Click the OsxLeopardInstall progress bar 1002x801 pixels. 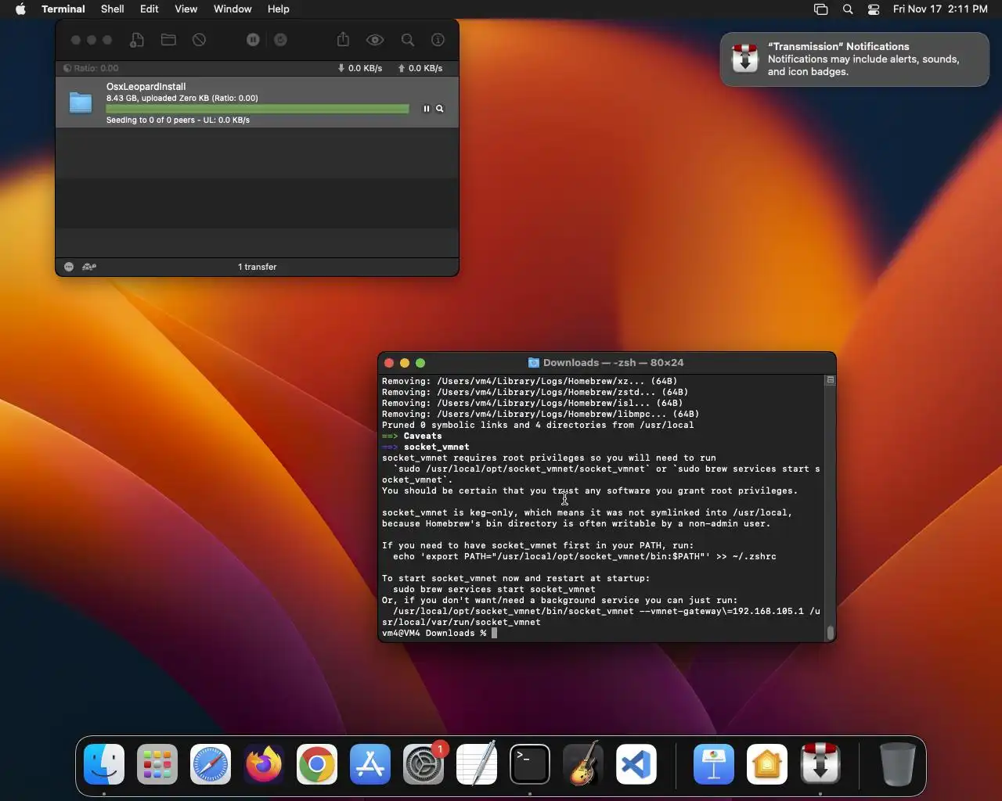(x=258, y=109)
